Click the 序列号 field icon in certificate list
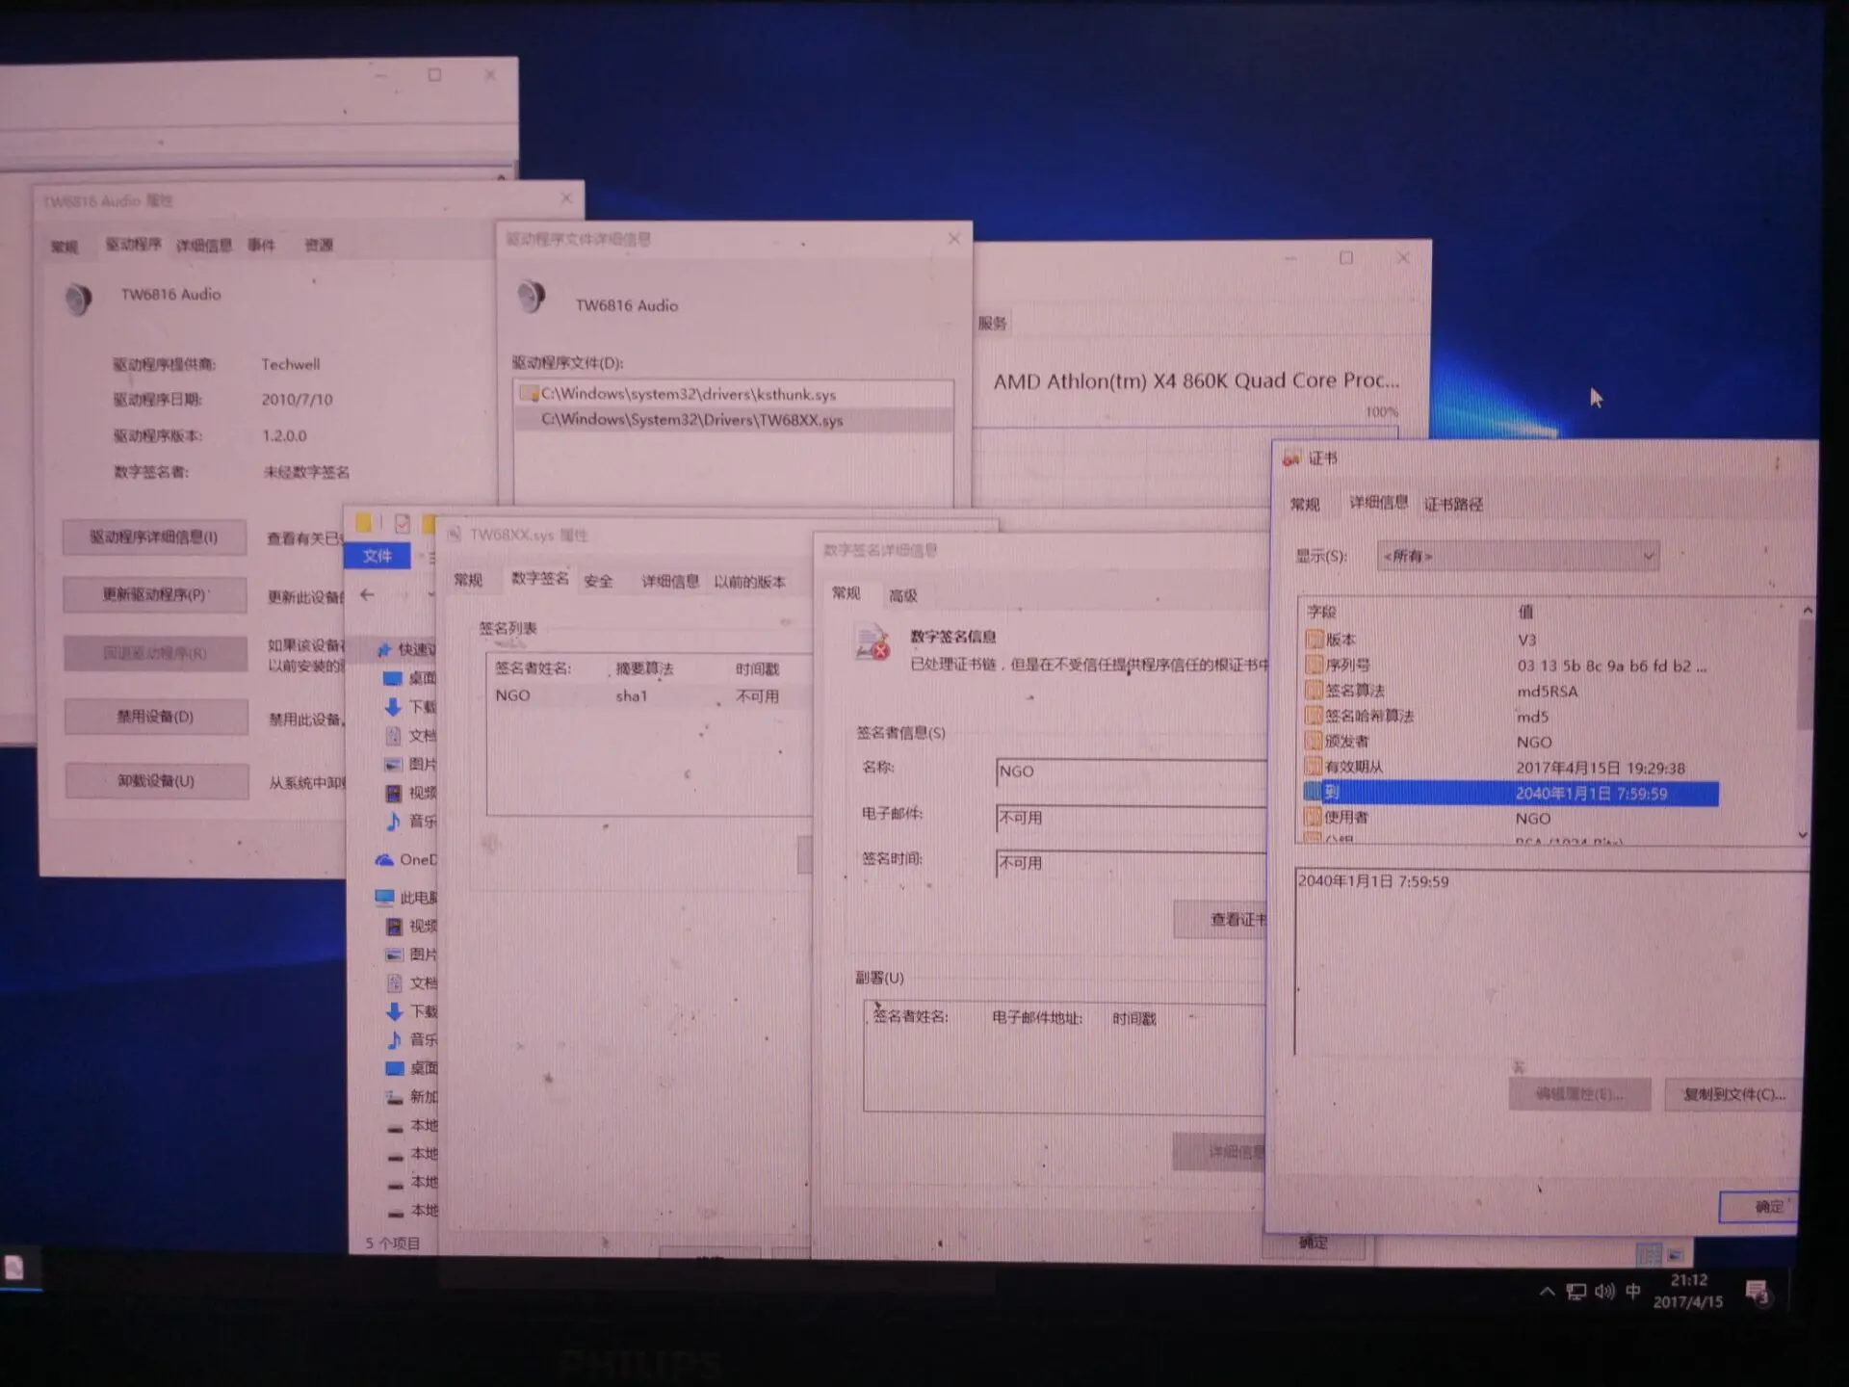Screen dimensions: 1849x1387 coord(1315,665)
